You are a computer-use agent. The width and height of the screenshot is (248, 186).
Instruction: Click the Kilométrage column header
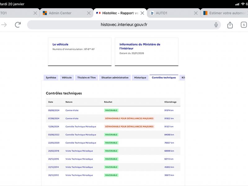tap(170, 102)
